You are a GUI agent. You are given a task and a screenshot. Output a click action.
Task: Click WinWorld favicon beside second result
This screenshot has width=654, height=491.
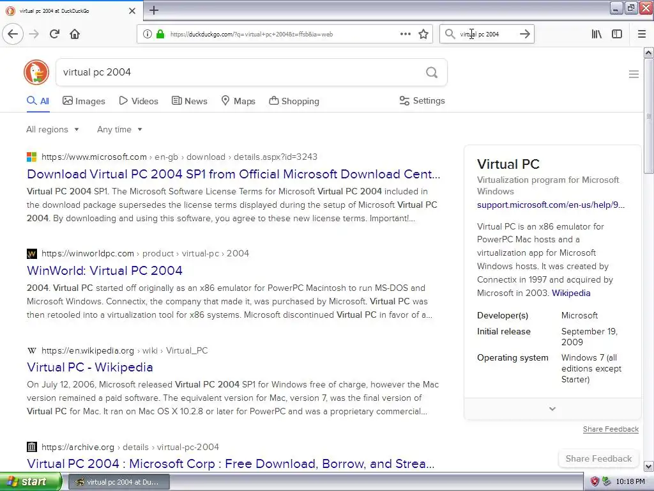pyautogui.click(x=32, y=253)
